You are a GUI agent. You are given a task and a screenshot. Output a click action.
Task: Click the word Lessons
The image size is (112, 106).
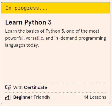pyautogui.click(x=98, y=97)
